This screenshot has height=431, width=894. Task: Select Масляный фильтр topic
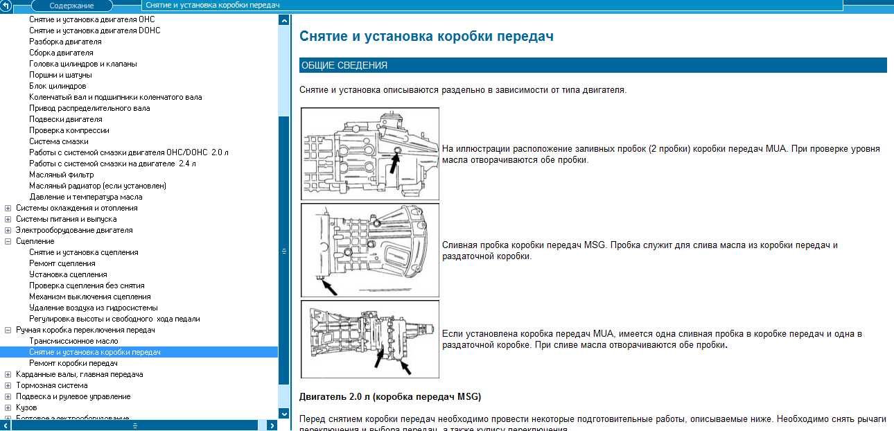[61, 175]
